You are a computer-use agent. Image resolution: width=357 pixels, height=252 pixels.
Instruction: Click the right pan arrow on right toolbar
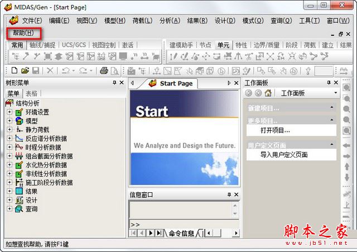coord(346,156)
